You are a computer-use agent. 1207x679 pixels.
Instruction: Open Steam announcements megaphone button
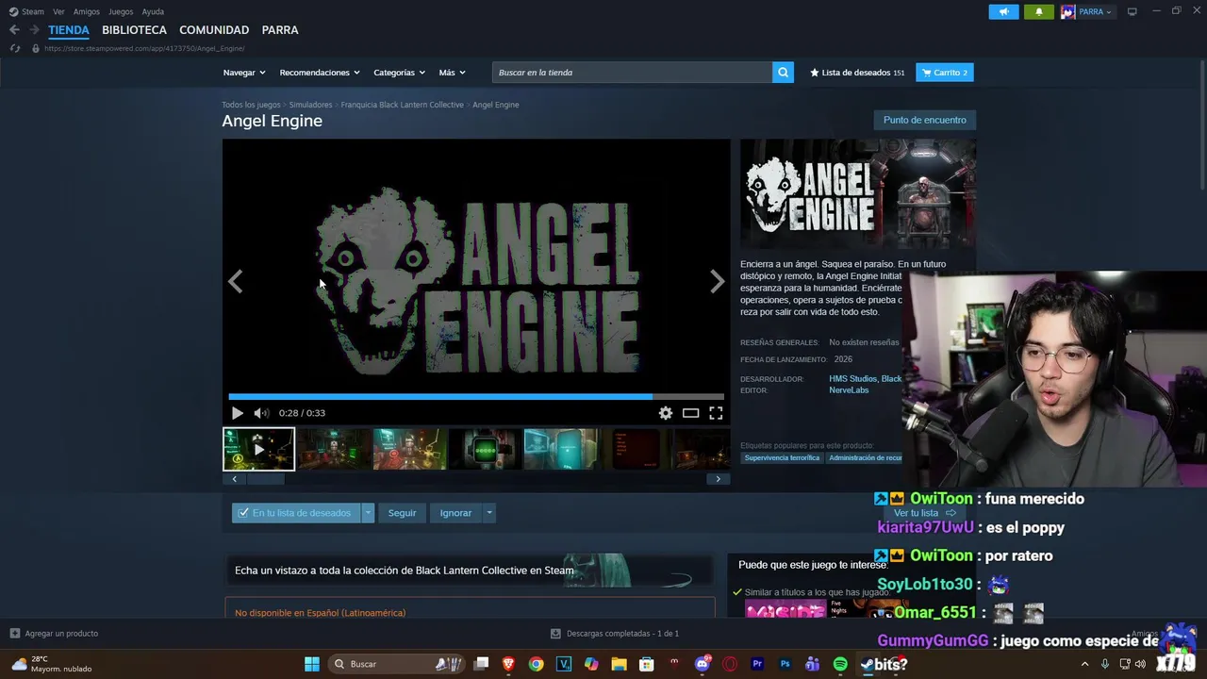click(1003, 11)
